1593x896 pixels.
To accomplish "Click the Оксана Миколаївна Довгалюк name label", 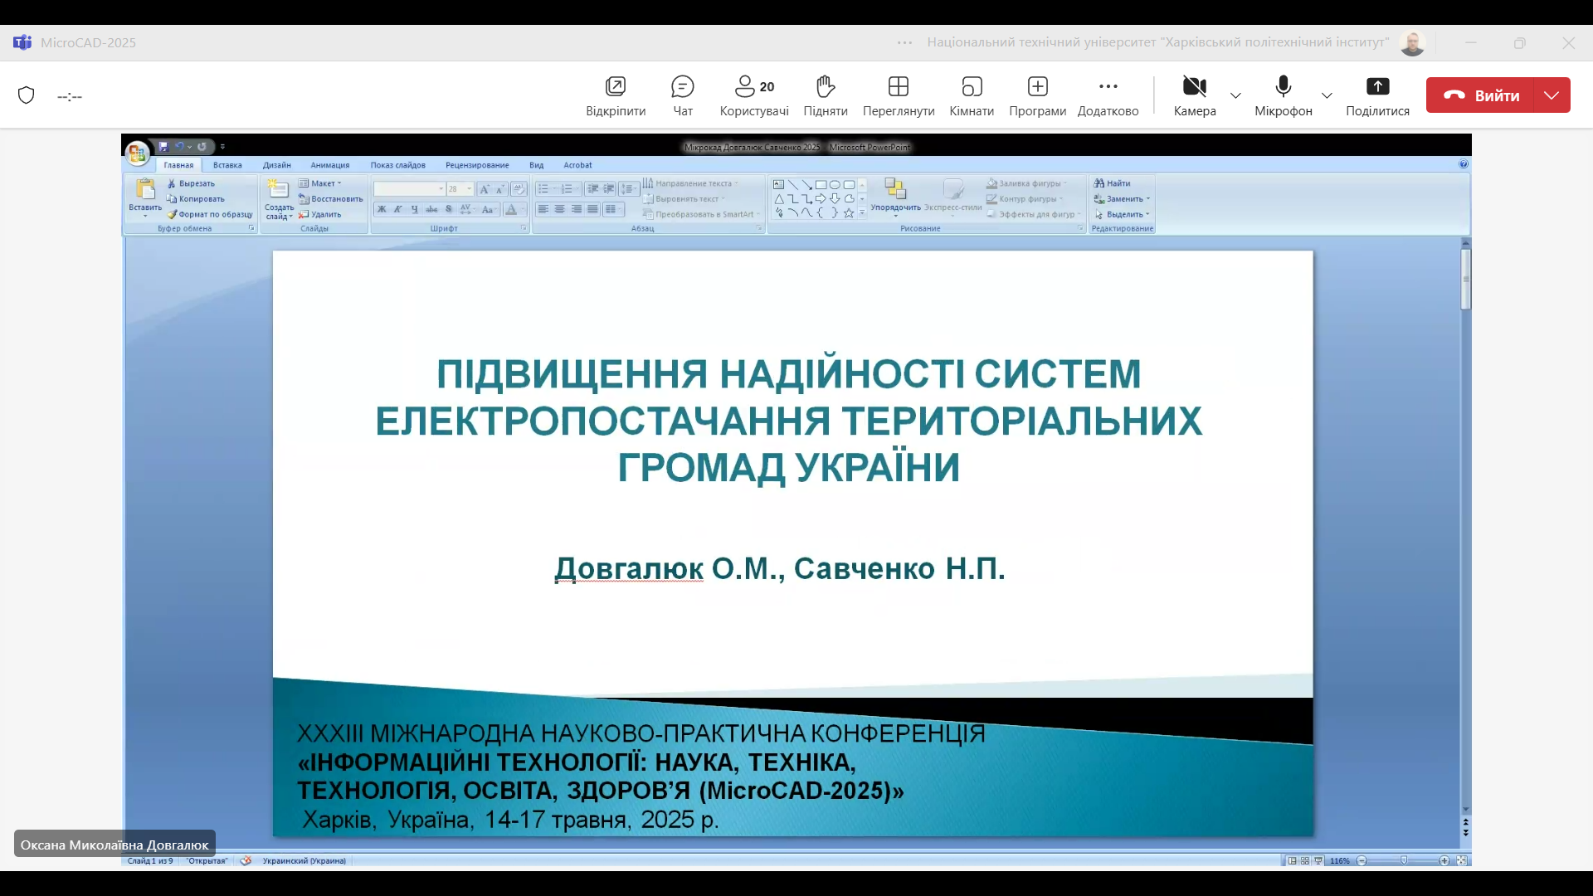I will (x=114, y=845).
